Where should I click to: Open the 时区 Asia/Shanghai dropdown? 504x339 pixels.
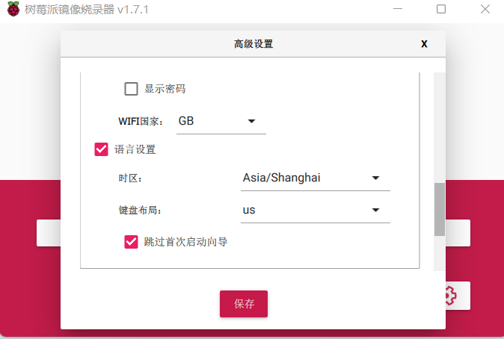pos(316,178)
